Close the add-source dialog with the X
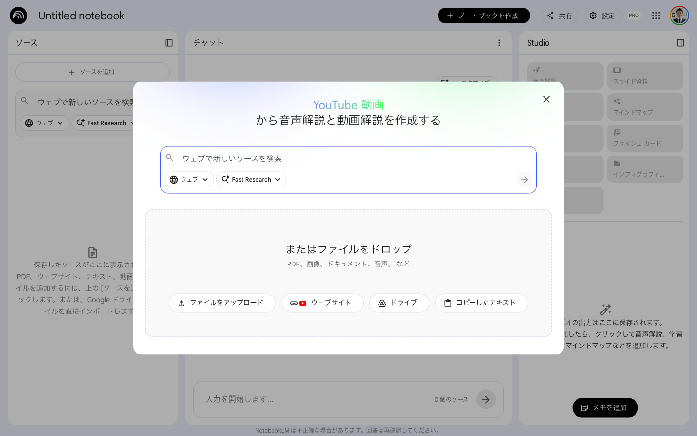This screenshot has height=436, width=697. pyautogui.click(x=546, y=99)
